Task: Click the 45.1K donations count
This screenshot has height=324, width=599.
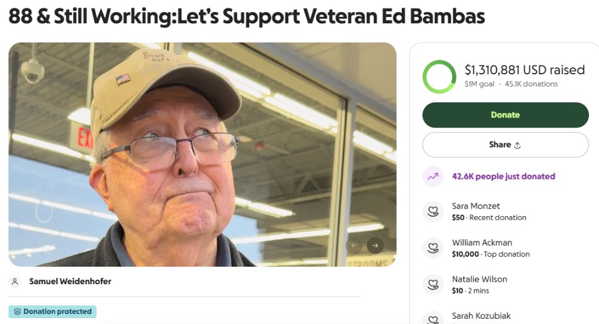Action: [531, 84]
